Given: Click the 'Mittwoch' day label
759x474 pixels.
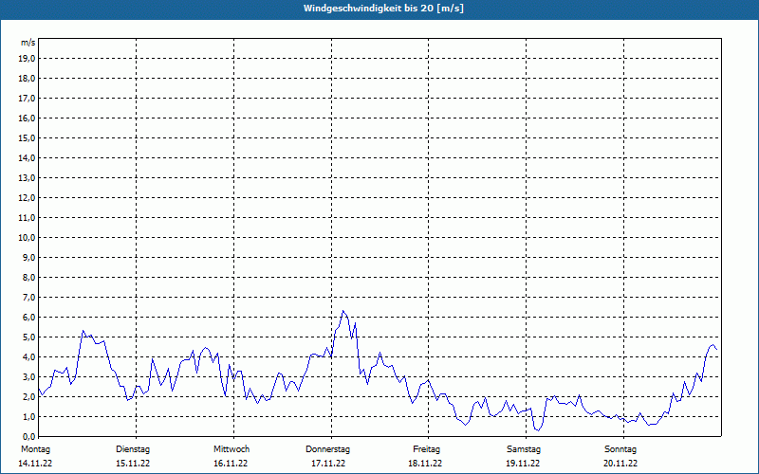Looking at the screenshot, I should point(231,449).
